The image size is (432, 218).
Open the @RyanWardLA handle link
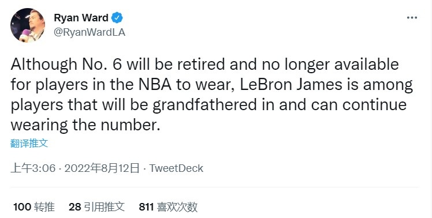(x=90, y=32)
